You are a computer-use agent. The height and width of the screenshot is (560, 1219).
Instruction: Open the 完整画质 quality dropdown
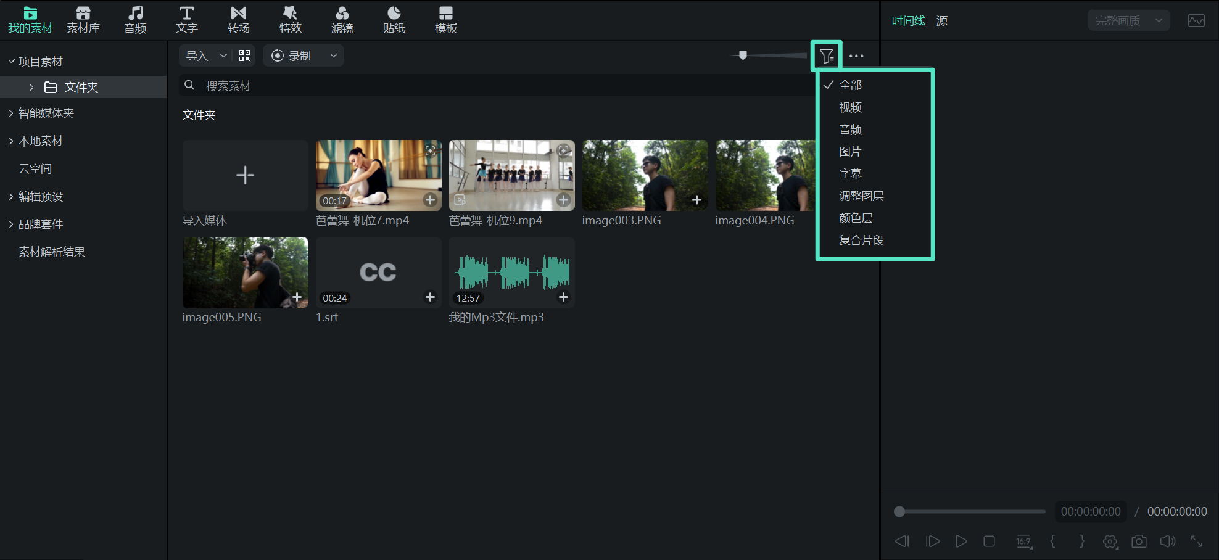(1128, 20)
